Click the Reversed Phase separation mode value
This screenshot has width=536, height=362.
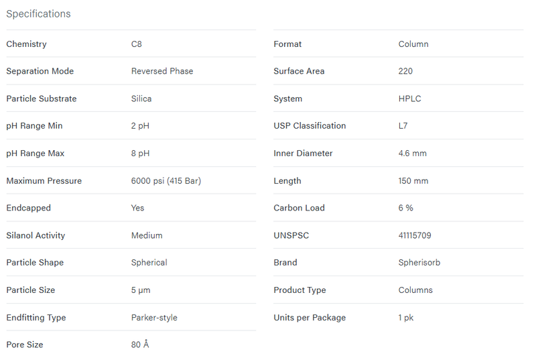coord(162,71)
